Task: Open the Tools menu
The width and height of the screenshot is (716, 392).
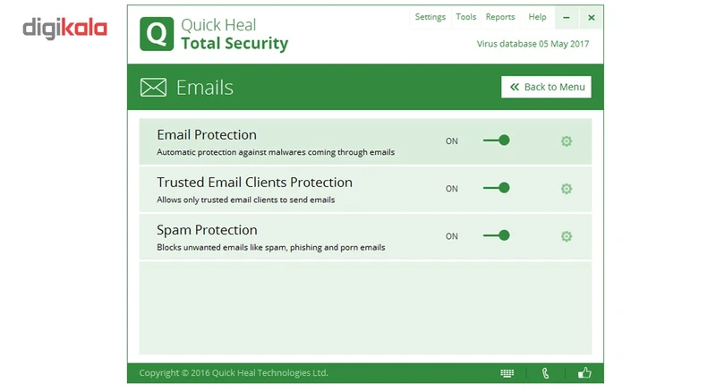Action: [465, 17]
